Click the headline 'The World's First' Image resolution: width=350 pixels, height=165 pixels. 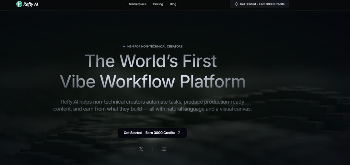pyautogui.click(x=151, y=61)
